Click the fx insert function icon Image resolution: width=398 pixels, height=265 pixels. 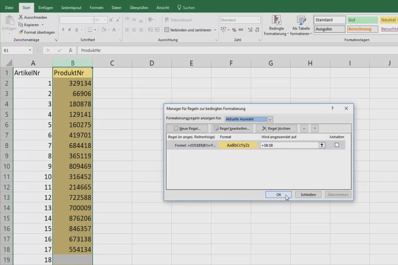tap(70, 50)
